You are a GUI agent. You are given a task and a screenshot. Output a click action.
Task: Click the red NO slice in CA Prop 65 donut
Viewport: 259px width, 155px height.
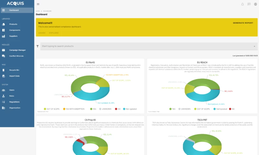[x=80, y=141]
